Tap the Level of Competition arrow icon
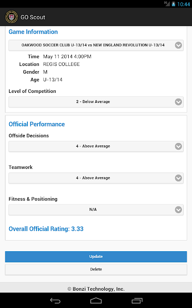Image resolution: width=192 pixels, height=308 pixels. (x=178, y=102)
